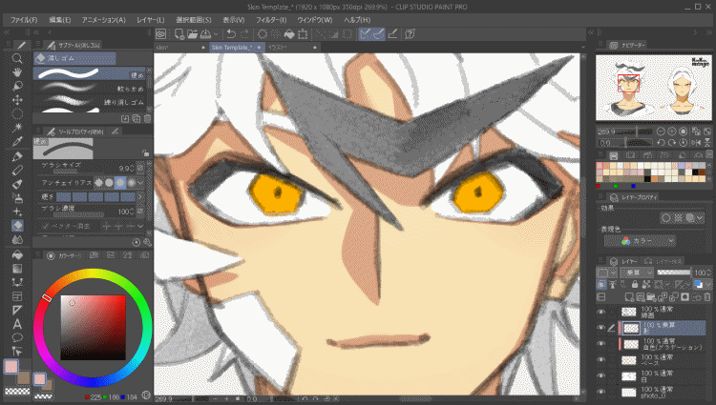Select the Airbrush tool in the toolbox
The width and height of the screenshot is (716, 405).
[17, 197]
